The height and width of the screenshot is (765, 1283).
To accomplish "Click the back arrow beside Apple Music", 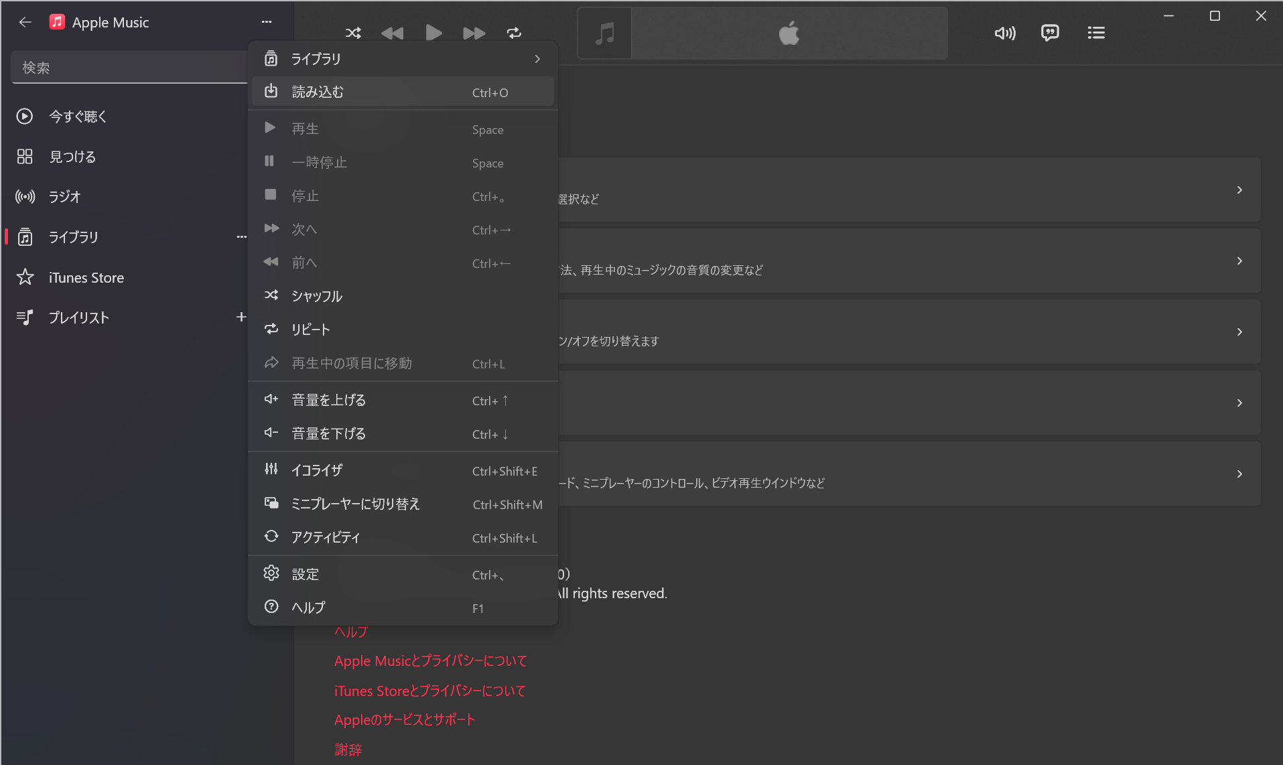I will (x=25, y=22).
